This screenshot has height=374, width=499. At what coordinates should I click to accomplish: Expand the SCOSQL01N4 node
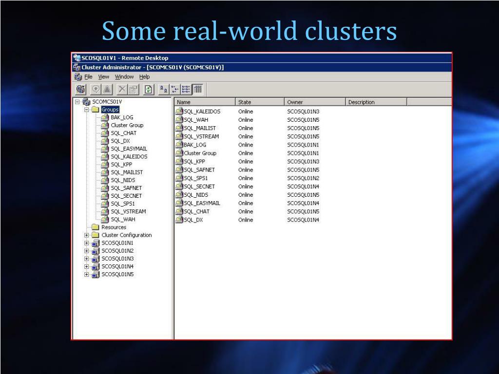87,266
